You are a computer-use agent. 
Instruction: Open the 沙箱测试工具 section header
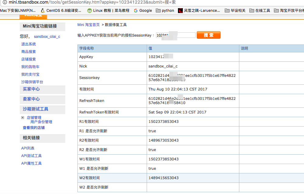coord(36,109)
